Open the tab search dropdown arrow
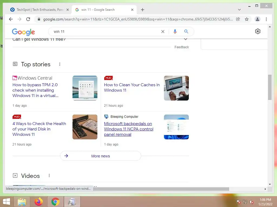 click(239, 10)
